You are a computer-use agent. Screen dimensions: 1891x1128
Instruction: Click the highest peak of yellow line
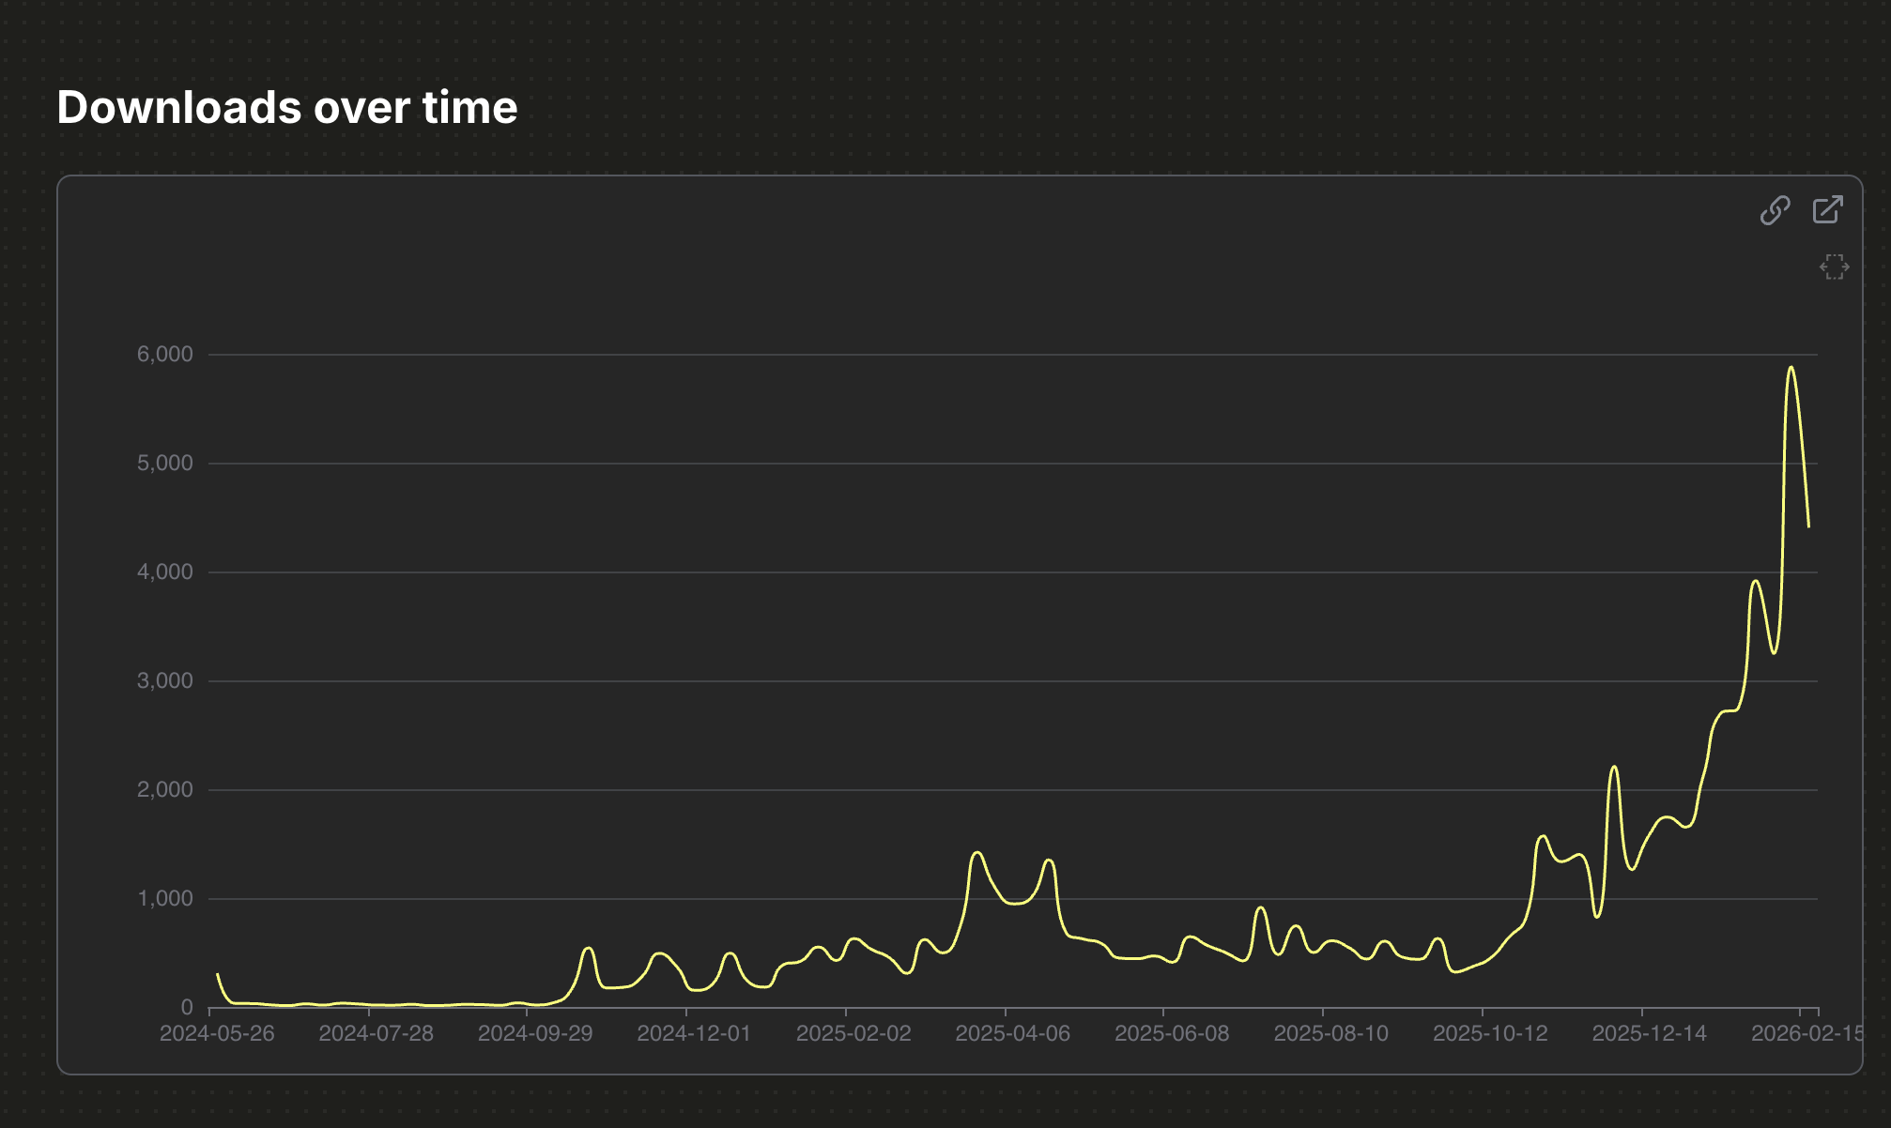(1791, 368)
